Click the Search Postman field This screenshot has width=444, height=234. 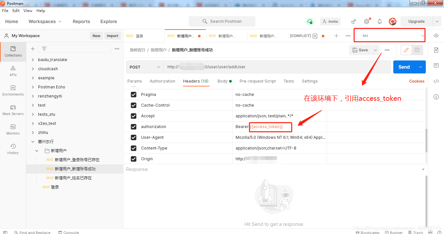222,21
